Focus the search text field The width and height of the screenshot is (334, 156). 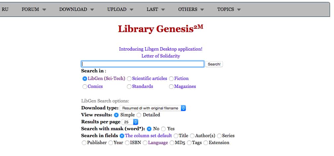pos(142,64)
